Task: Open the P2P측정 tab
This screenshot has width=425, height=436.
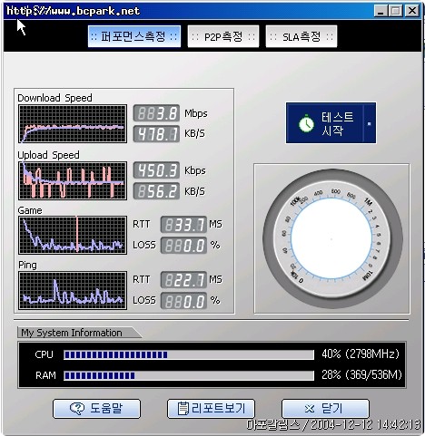Action: (x=223, y=36)
